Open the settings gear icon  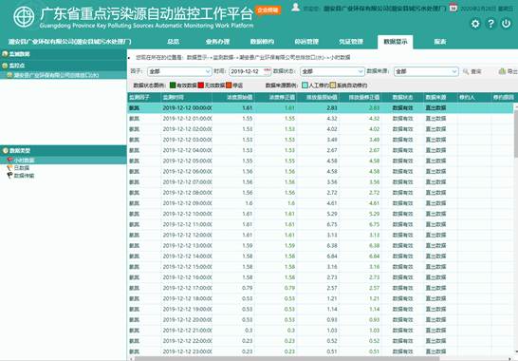475,24
